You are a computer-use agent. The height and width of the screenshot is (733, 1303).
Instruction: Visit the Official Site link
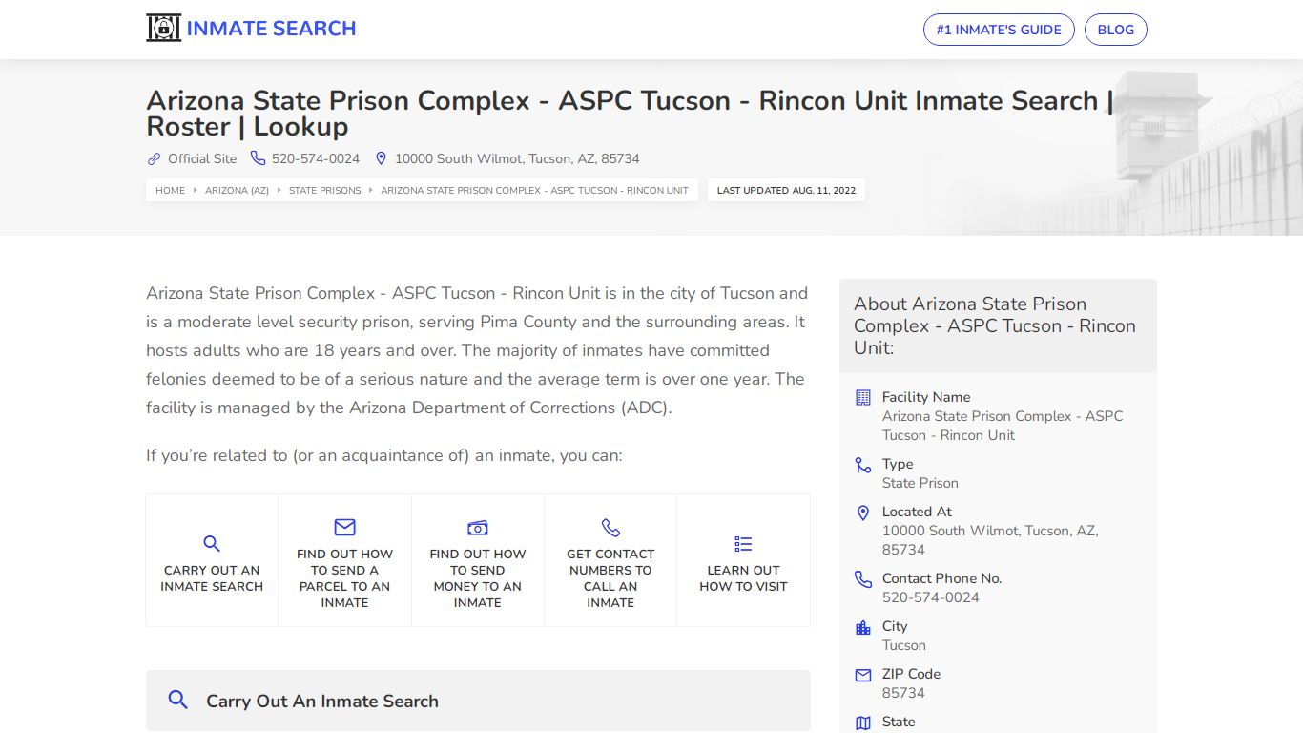click(x=202, y=159)
